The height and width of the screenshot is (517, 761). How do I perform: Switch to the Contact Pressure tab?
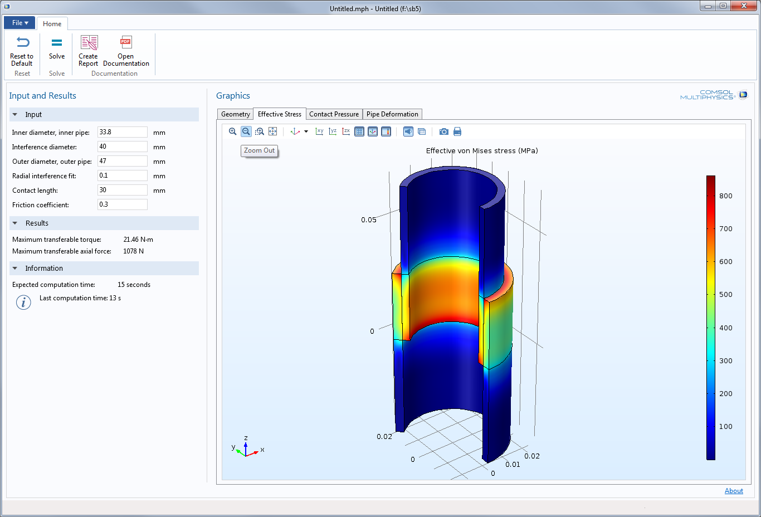click(x=334, y=114)
